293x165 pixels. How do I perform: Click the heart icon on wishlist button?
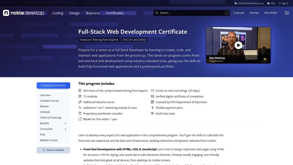point(44,150)
